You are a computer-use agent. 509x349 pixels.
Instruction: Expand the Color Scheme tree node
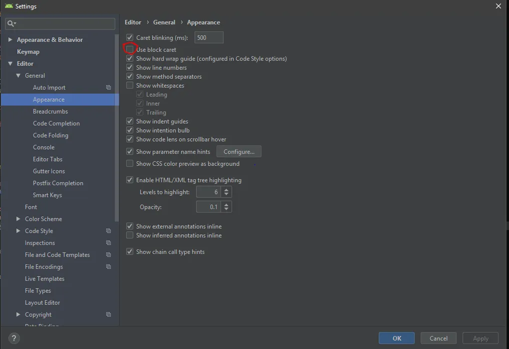pos(18,219)
